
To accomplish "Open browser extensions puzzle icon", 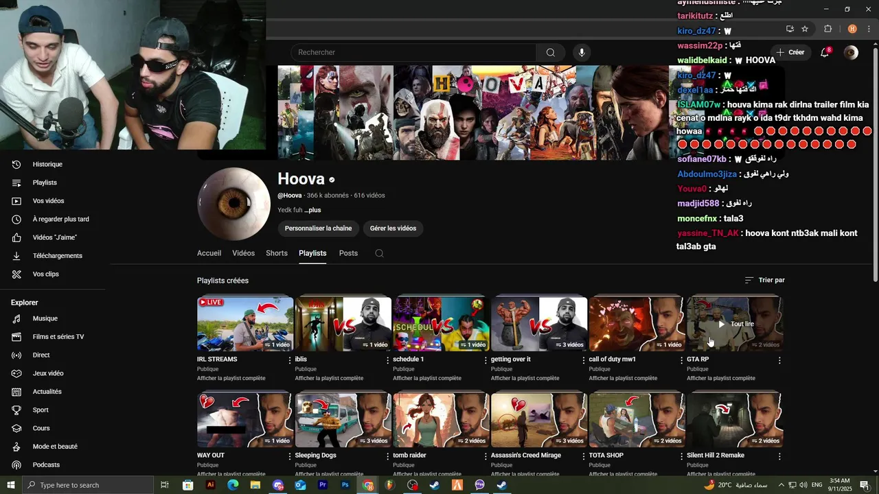I will pos(827,29).
